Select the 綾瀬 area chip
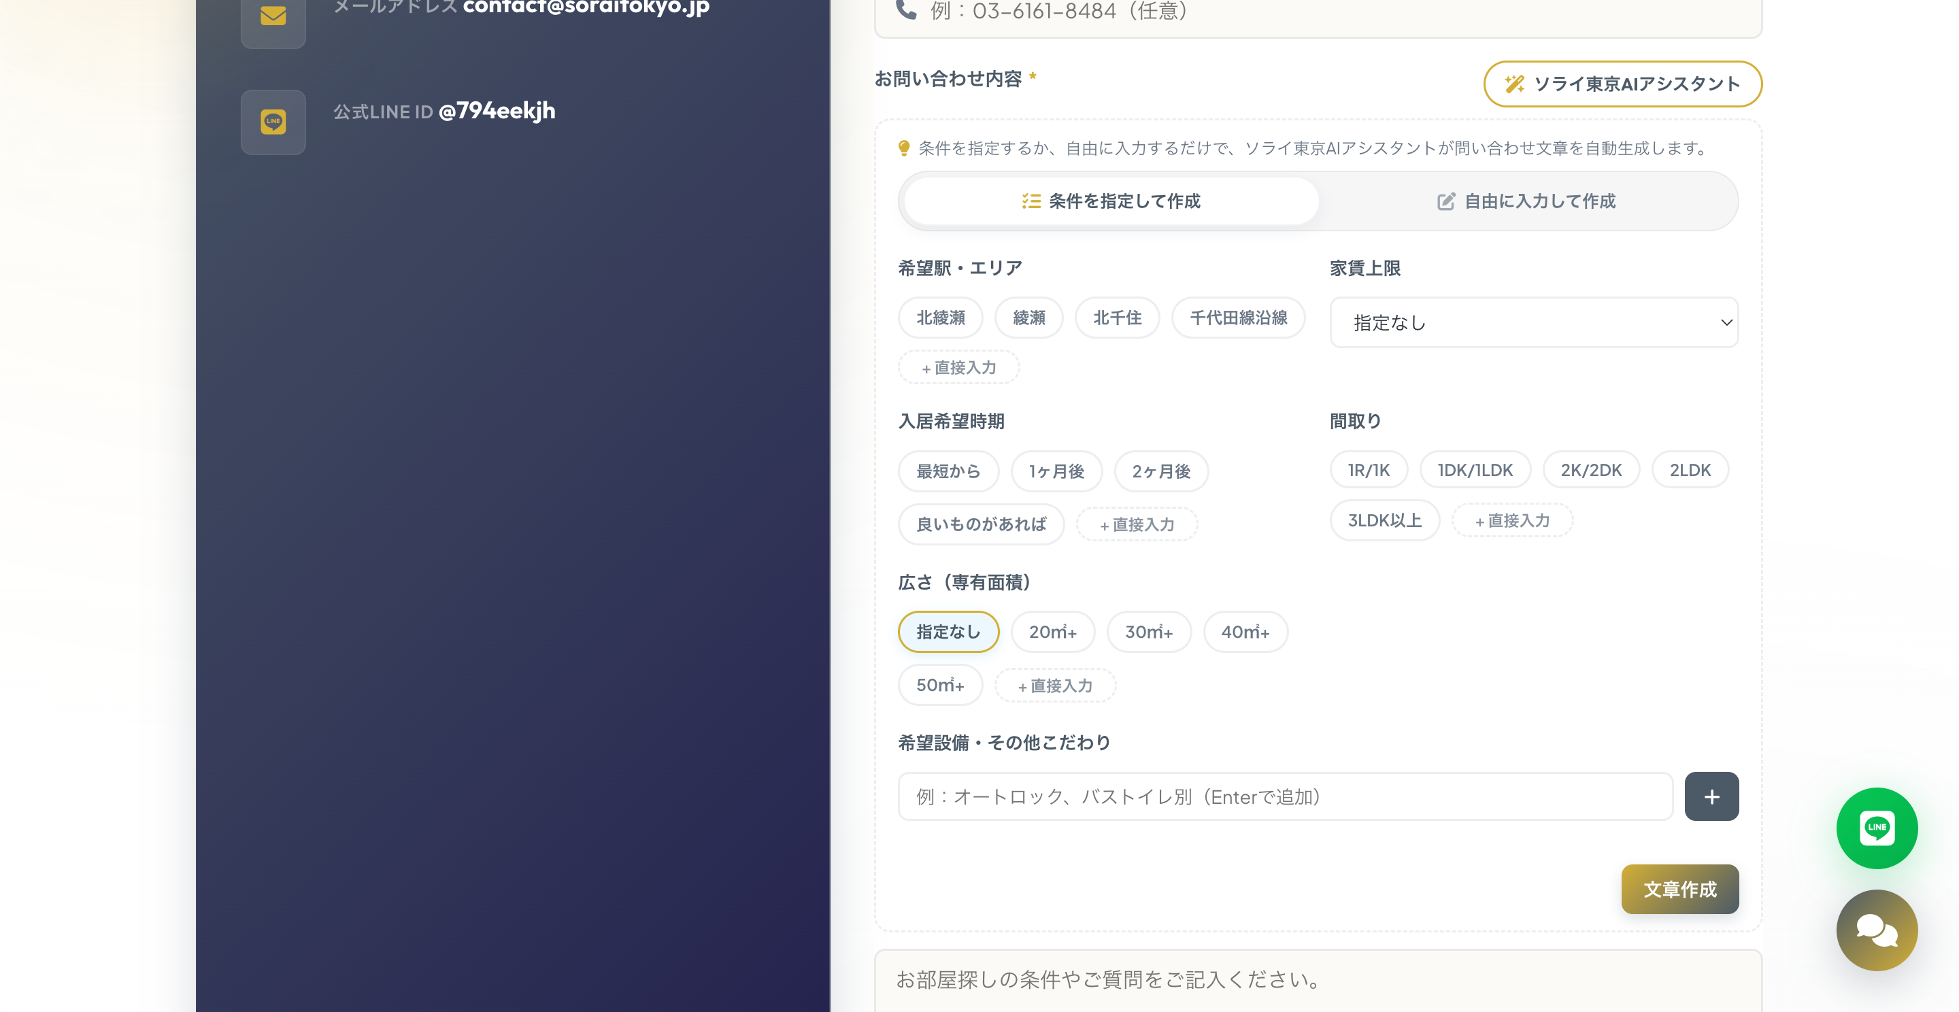1959x1012 pixels. (x=1028, y=317)
